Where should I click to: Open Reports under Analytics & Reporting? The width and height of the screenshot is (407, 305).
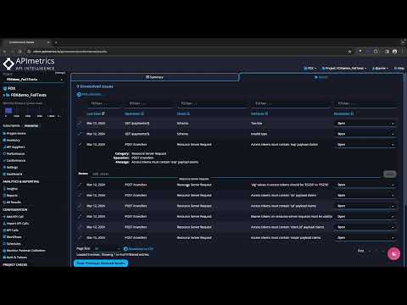[12, 196]
